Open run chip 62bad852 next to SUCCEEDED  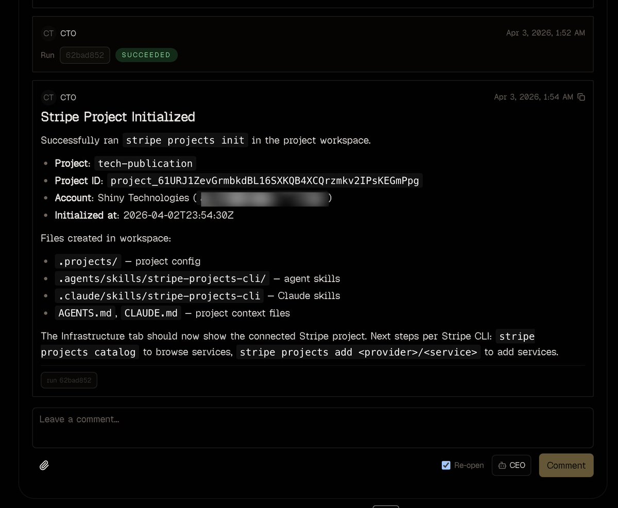coord(85,55)
